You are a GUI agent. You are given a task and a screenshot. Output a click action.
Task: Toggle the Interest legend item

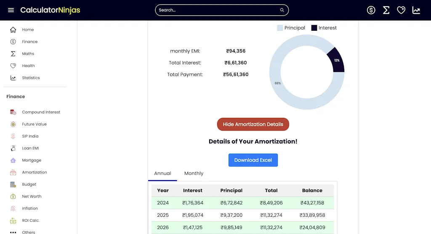pyautogui.click(x=324, y=28)
